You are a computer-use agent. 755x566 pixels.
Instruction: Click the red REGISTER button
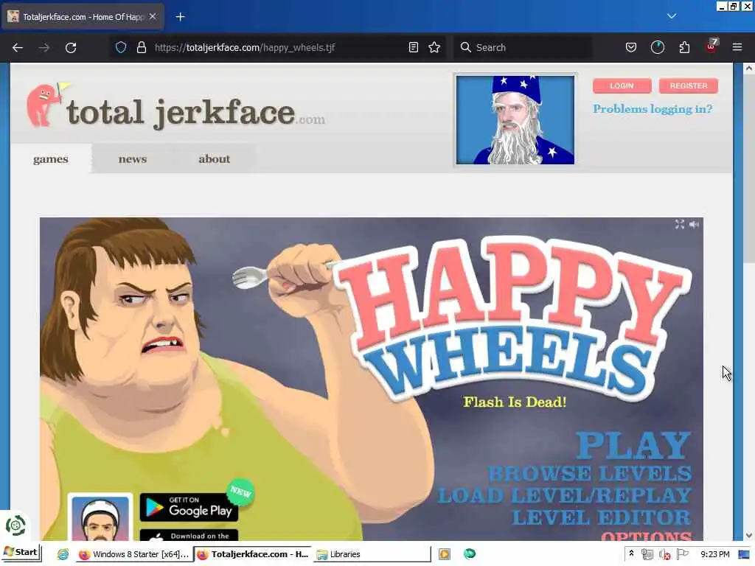tap(689, 85)
